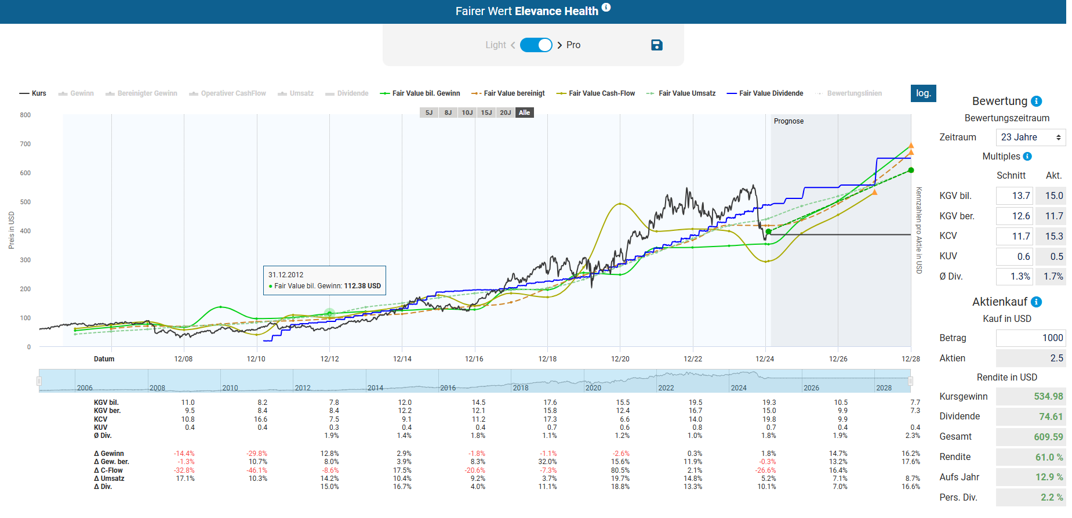The width and height of the screenshot is (1072, 518).
Task: Click the KGV bil. Schnitt field
Action: [1014, 196]
